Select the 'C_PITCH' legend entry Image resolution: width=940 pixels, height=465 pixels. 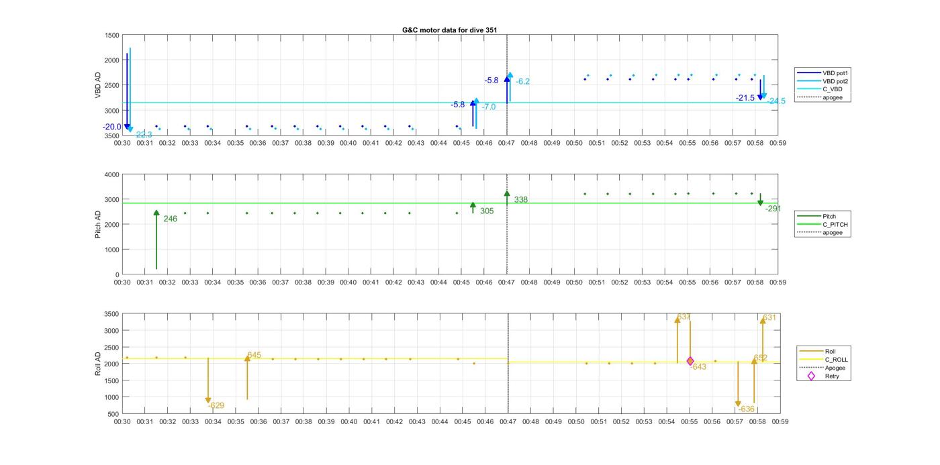pyautogui.click(x=823, y=225)
